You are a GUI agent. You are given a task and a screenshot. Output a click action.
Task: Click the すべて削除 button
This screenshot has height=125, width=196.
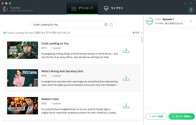(x=156, y=116)
